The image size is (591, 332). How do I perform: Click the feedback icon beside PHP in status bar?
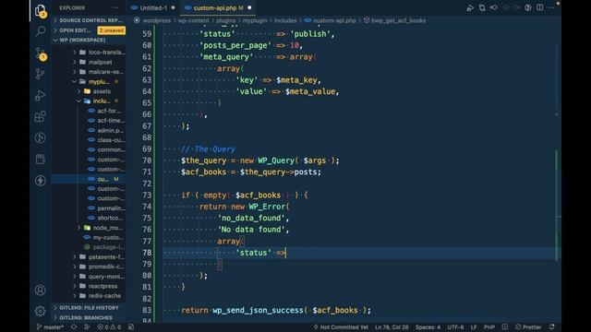(505, 327)
